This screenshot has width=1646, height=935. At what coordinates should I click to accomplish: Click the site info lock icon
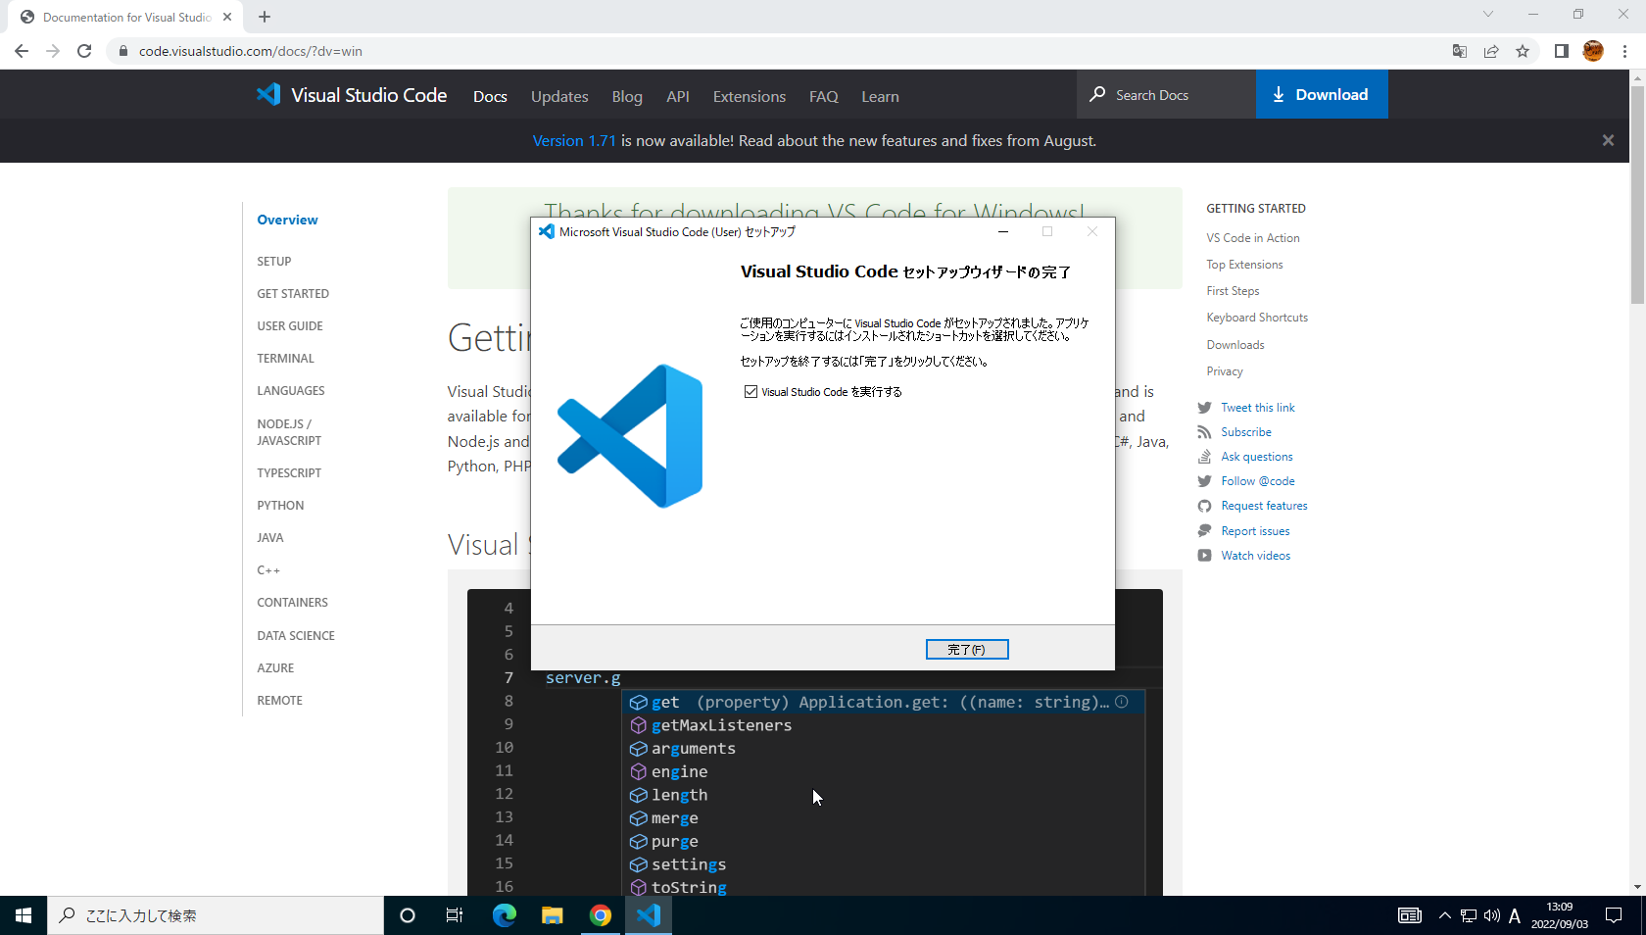point(122,51)
